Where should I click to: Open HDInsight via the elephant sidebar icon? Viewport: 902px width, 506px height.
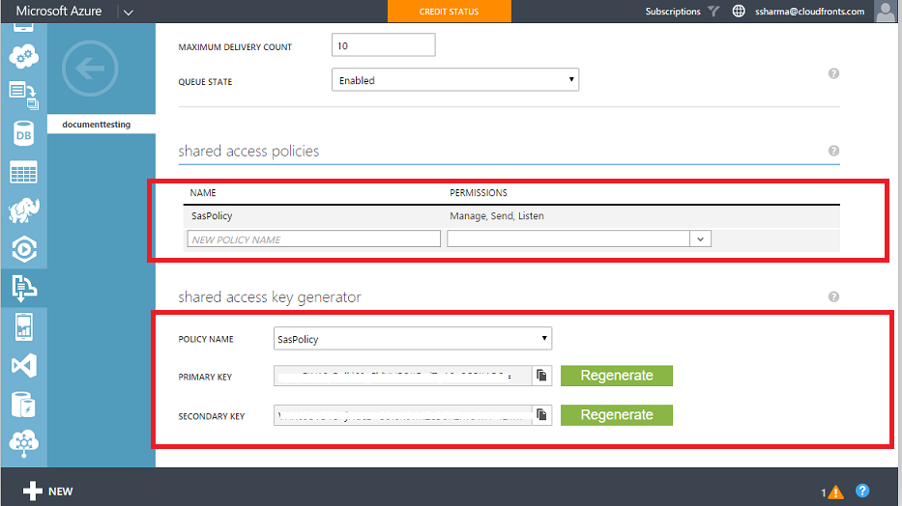tap(23, 211)
